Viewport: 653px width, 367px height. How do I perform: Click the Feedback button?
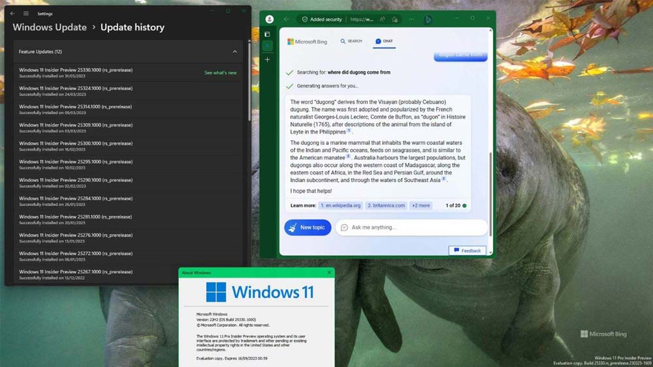pyautogui.click(x=468, y=250)
